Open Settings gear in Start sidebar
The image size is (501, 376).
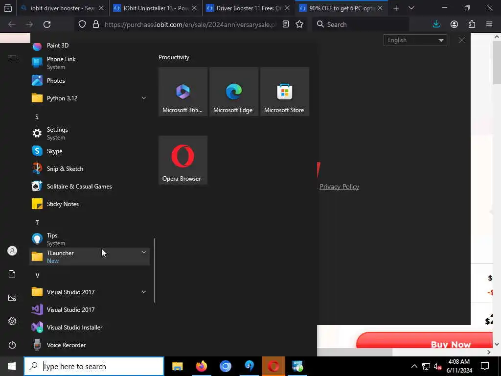[12, 321]
